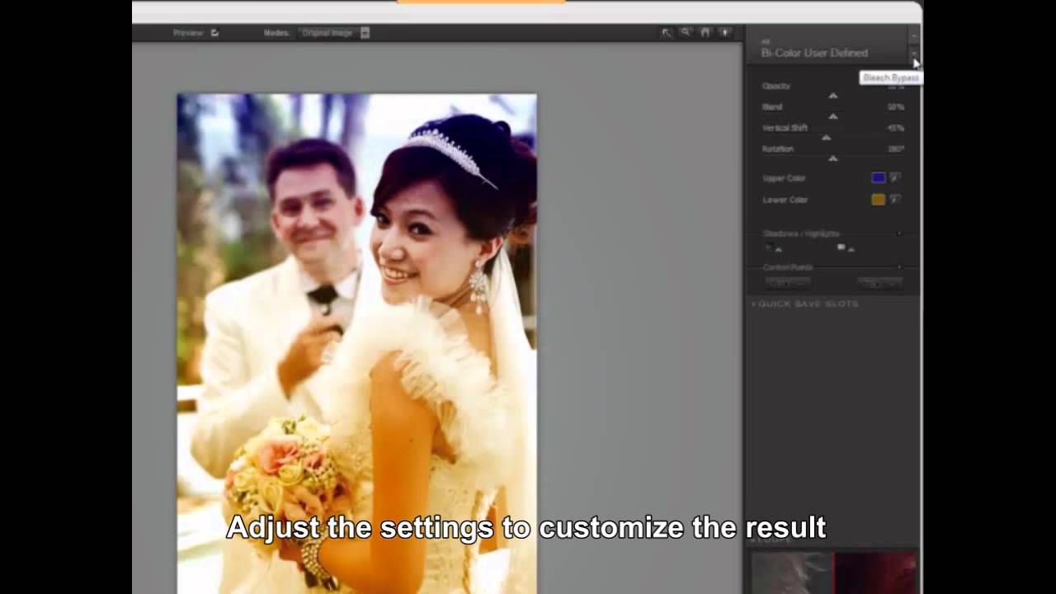This screenshot has width=1056, height=594.
Task: Click the Vertical Shift percentage value
Action: [x=896, y=129]
